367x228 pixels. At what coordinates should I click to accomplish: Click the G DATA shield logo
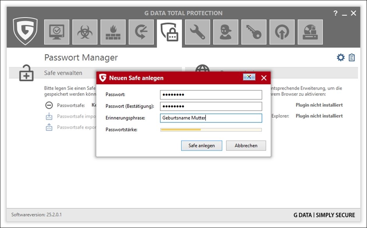(x=25, y=31)
